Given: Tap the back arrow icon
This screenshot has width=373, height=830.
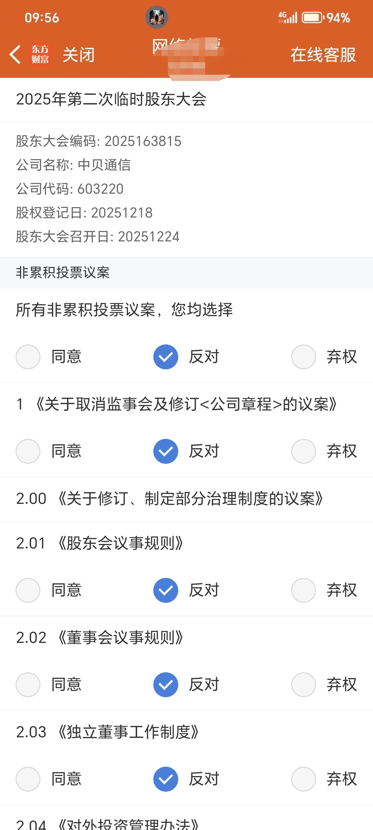Looking at the screenshot, I should [15, 55].
